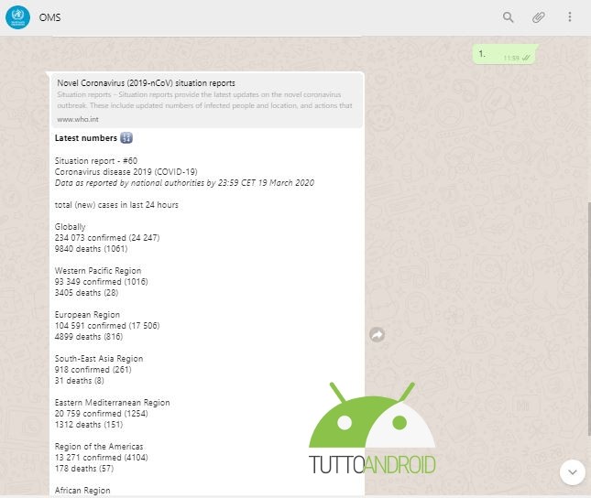591x498 pixels.
Task: Click "13 271 confirmed (4104)"
Action: click(102, 458)
